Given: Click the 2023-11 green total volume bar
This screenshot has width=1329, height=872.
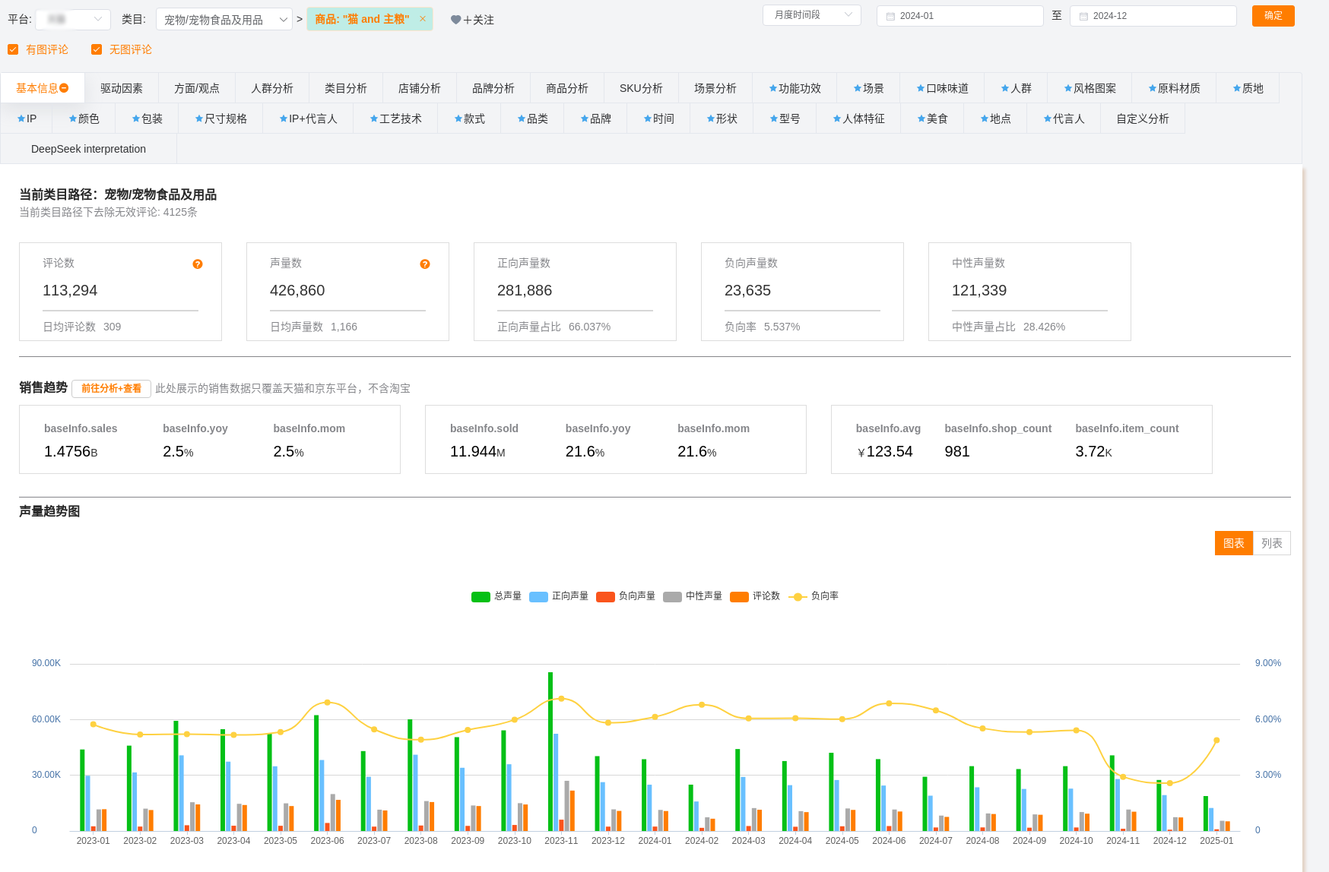Looking at the screenshot, I should (x=550, y=751).
